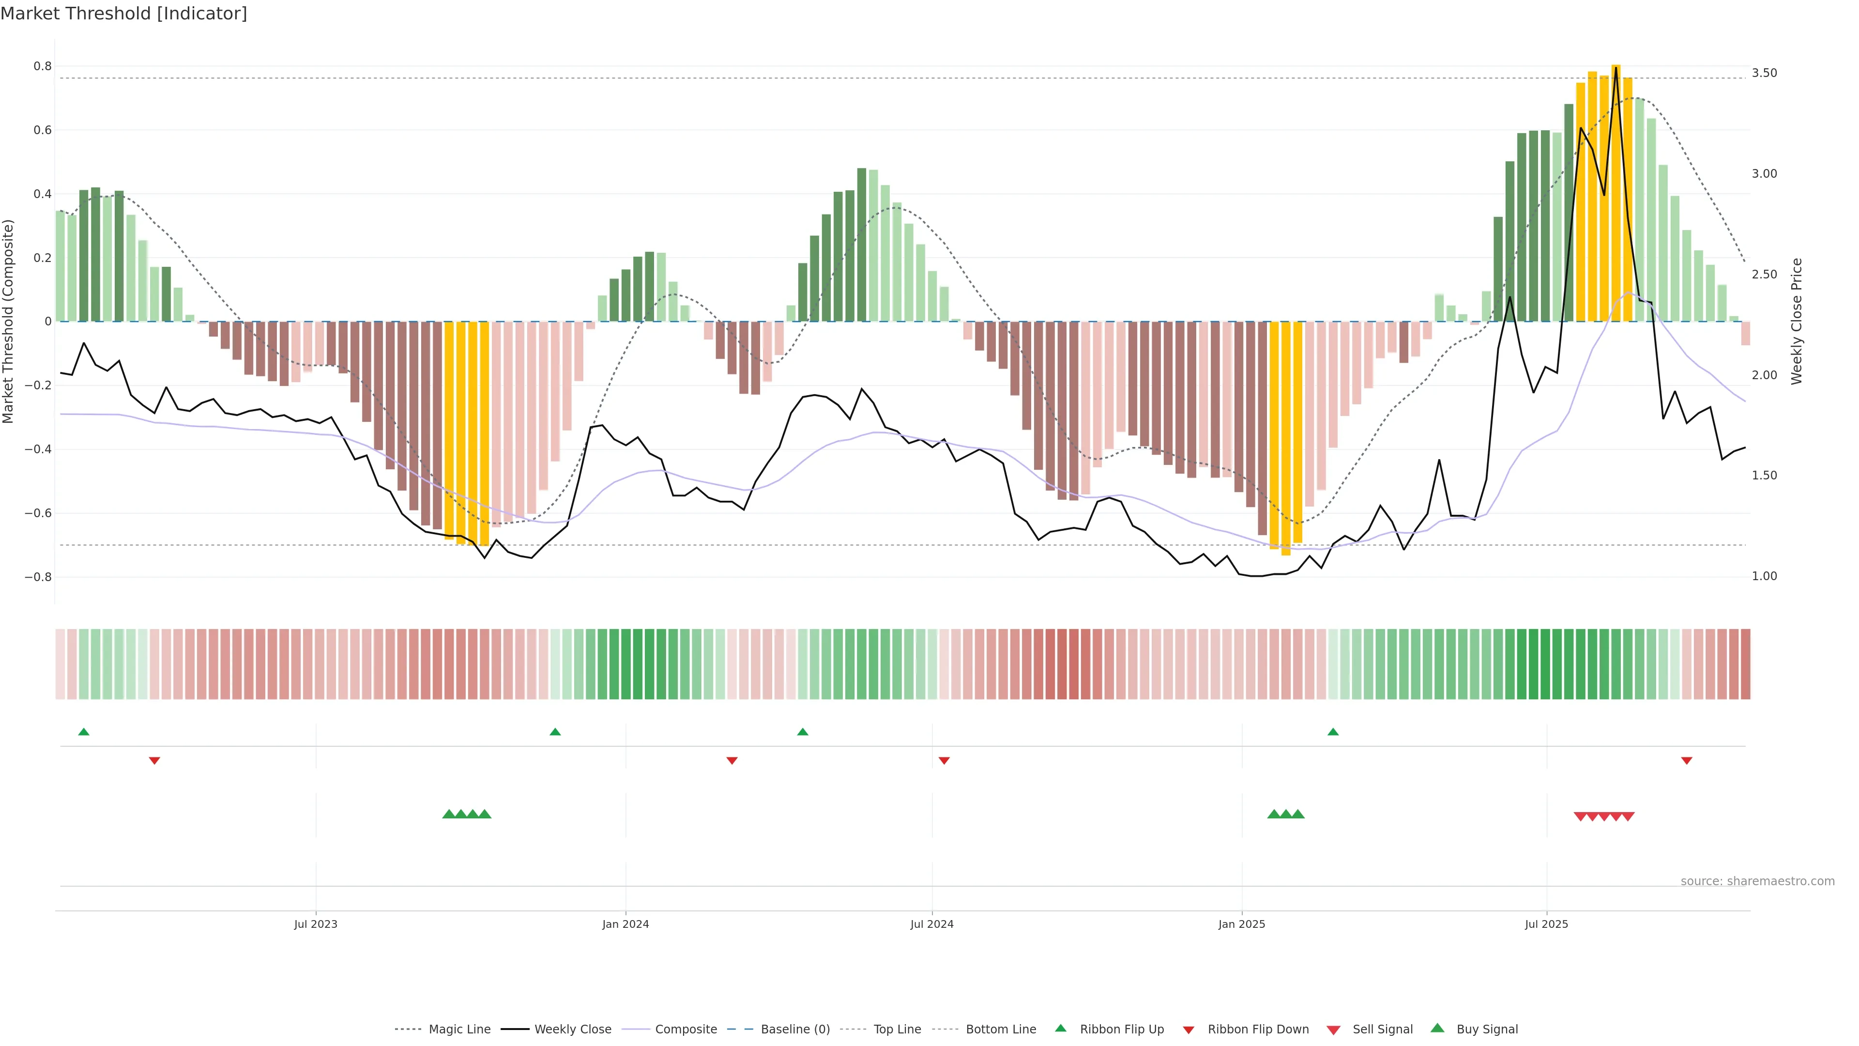Click the Sell Signal legend marker icon
This screenshot has height=1046, width=1859.
1334,1030
